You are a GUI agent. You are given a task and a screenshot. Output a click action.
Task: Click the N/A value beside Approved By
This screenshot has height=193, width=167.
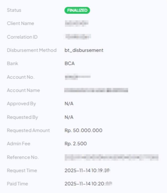pyautogui.click(x=69, y=104)
